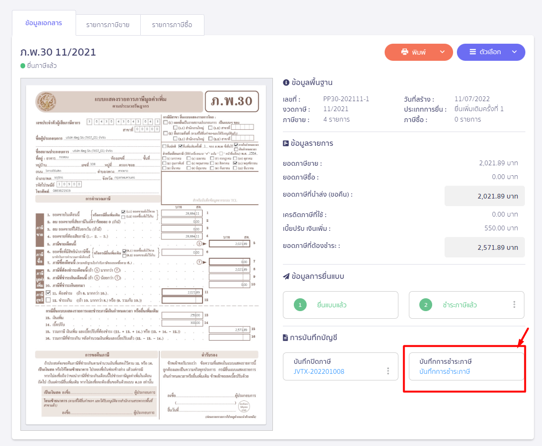Image resolution: width=542 pixels, height=446 pixels.
Task: Click the green circle step 1 badge
Action: click(300, 305)
